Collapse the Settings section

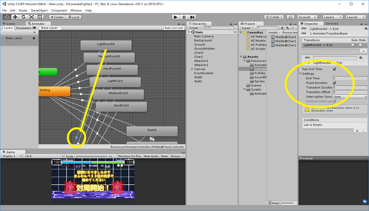pyautogui.click(x=301, y=74)
